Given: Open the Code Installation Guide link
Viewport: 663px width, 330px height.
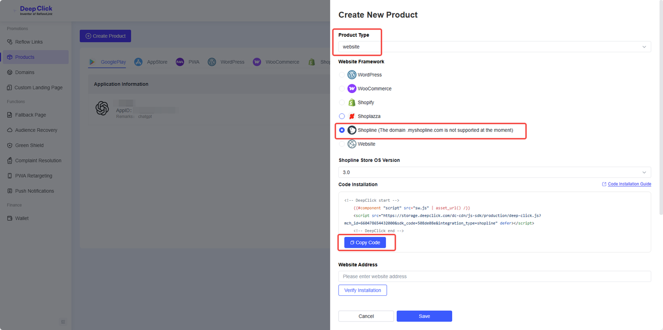Looking at the screenshot, I should [x=629, y=184].
